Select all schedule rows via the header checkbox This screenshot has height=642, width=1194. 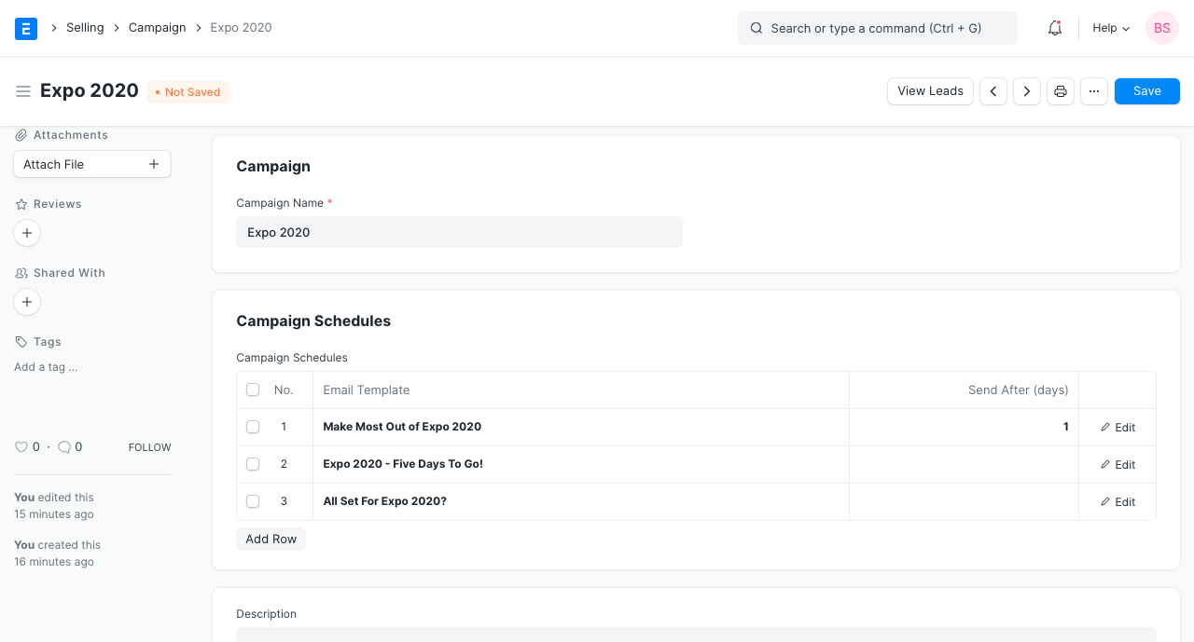(253, 389)
